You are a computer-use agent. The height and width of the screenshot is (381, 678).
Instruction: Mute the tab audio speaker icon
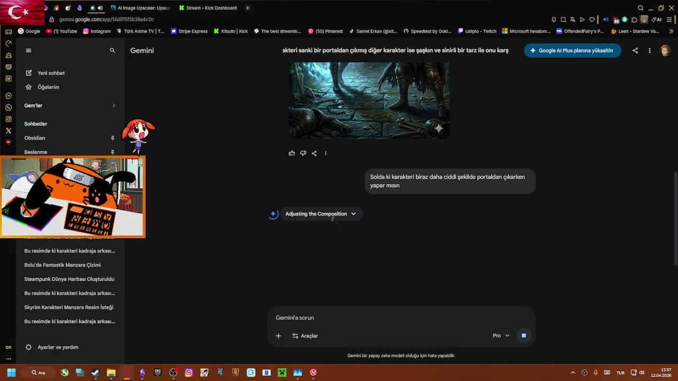pos(100,8)
